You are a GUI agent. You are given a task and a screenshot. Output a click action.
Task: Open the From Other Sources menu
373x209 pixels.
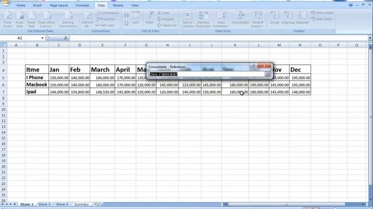(x=47, y=19)
